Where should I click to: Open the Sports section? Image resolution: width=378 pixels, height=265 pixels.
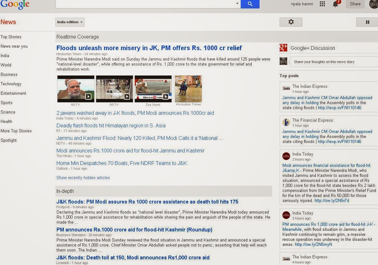point(7,103)
